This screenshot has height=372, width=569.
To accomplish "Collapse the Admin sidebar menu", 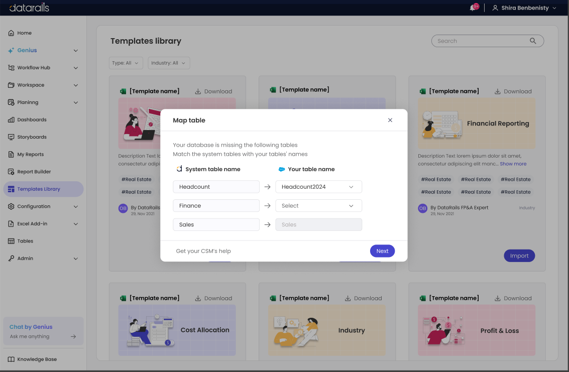I will tap(75, 258).
